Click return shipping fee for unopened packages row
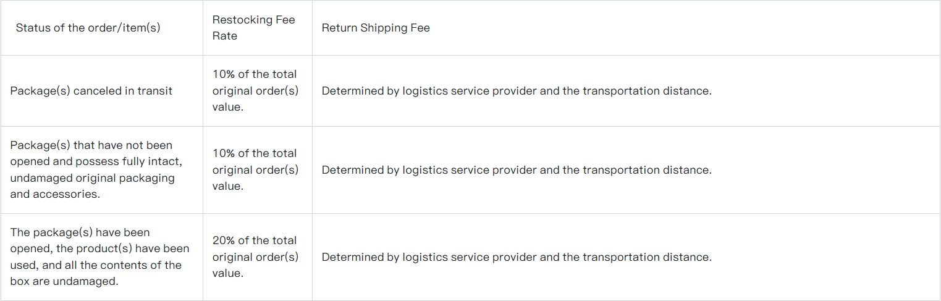The image size is (941, 301). pos(517,170)
